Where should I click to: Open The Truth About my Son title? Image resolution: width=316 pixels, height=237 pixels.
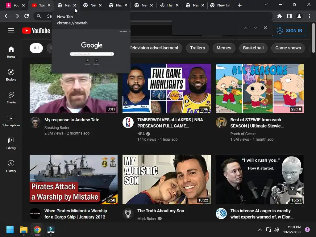click(x=160, y=211)
